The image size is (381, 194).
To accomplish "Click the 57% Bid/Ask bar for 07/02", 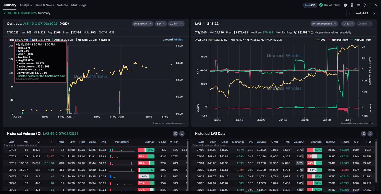I will pyautogui.click(x=146, y=157).
